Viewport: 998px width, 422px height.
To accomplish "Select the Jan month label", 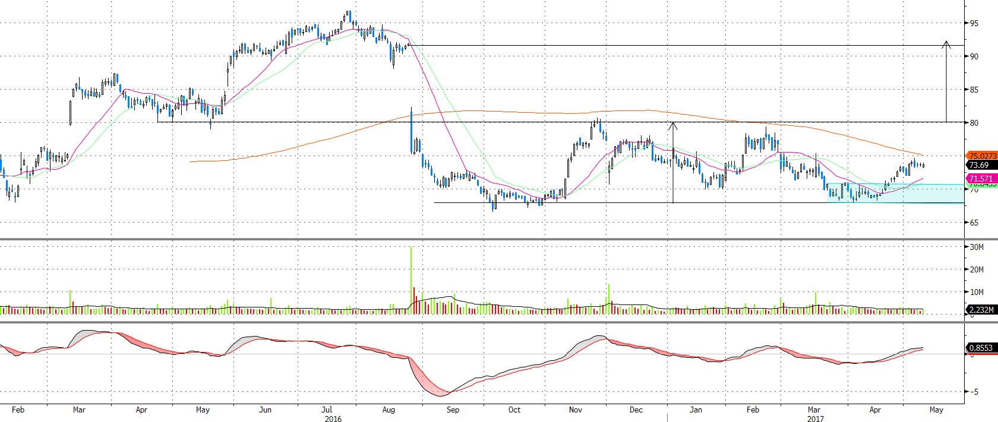I will (x=696, y=410).
